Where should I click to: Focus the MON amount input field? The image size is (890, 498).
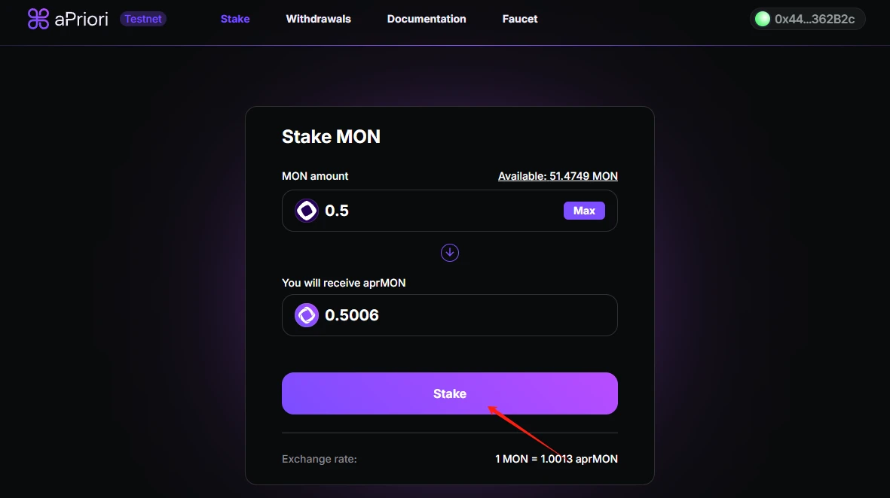coord(437,211)
